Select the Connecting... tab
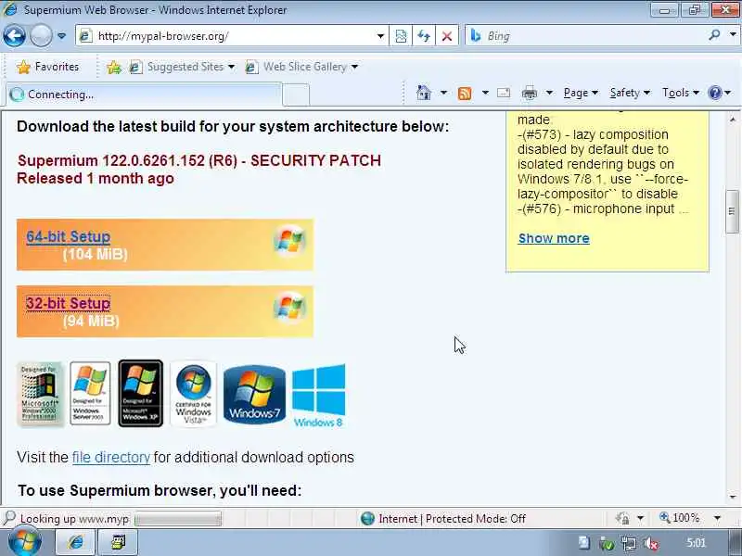 tap(144, 95)
